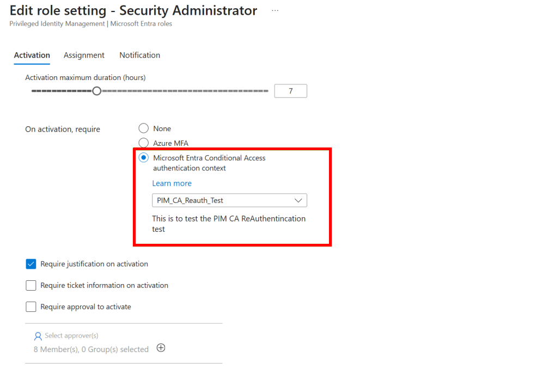536x369 pixels.
Task: Select the Activation tab
Action: click(x=32, y=55)
